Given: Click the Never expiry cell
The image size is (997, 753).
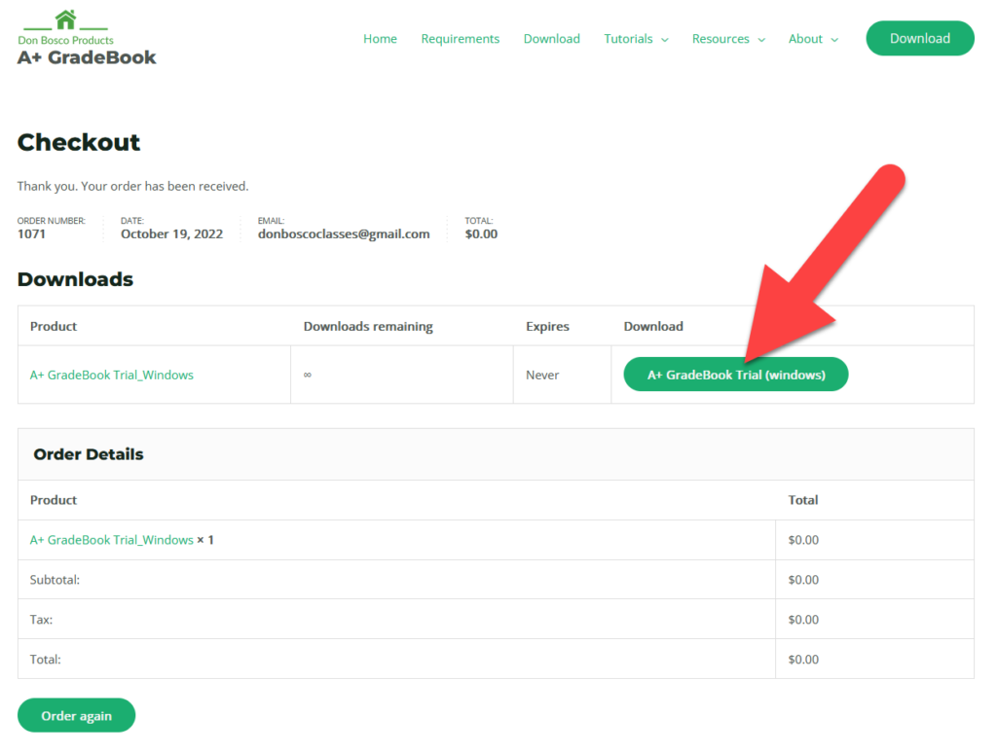Looking at the screenshot, I should [542, 375].
